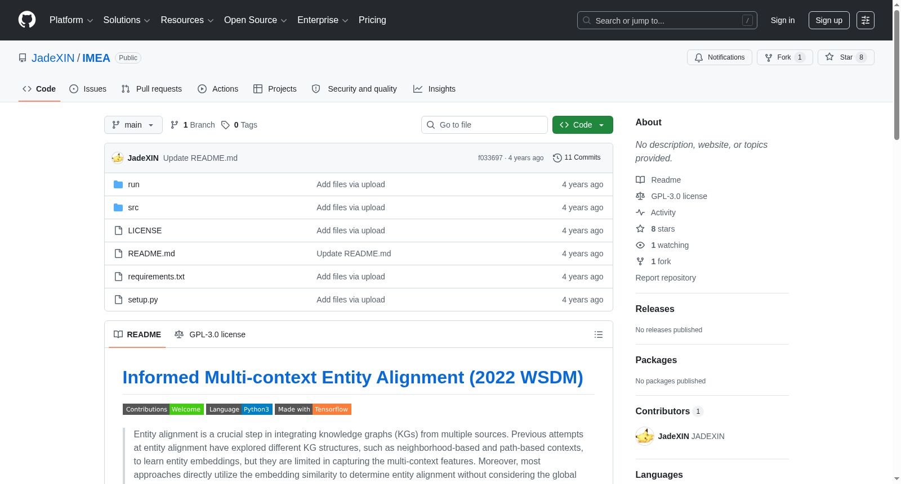
Task: Open the requirements.txt file name
Action: coord(157,277)
